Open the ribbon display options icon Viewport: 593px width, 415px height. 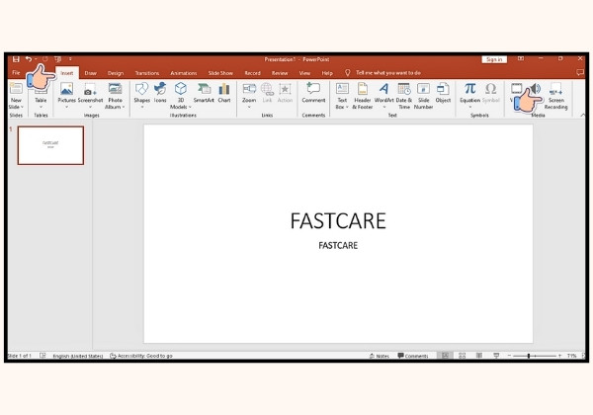[x=521, y=58]
